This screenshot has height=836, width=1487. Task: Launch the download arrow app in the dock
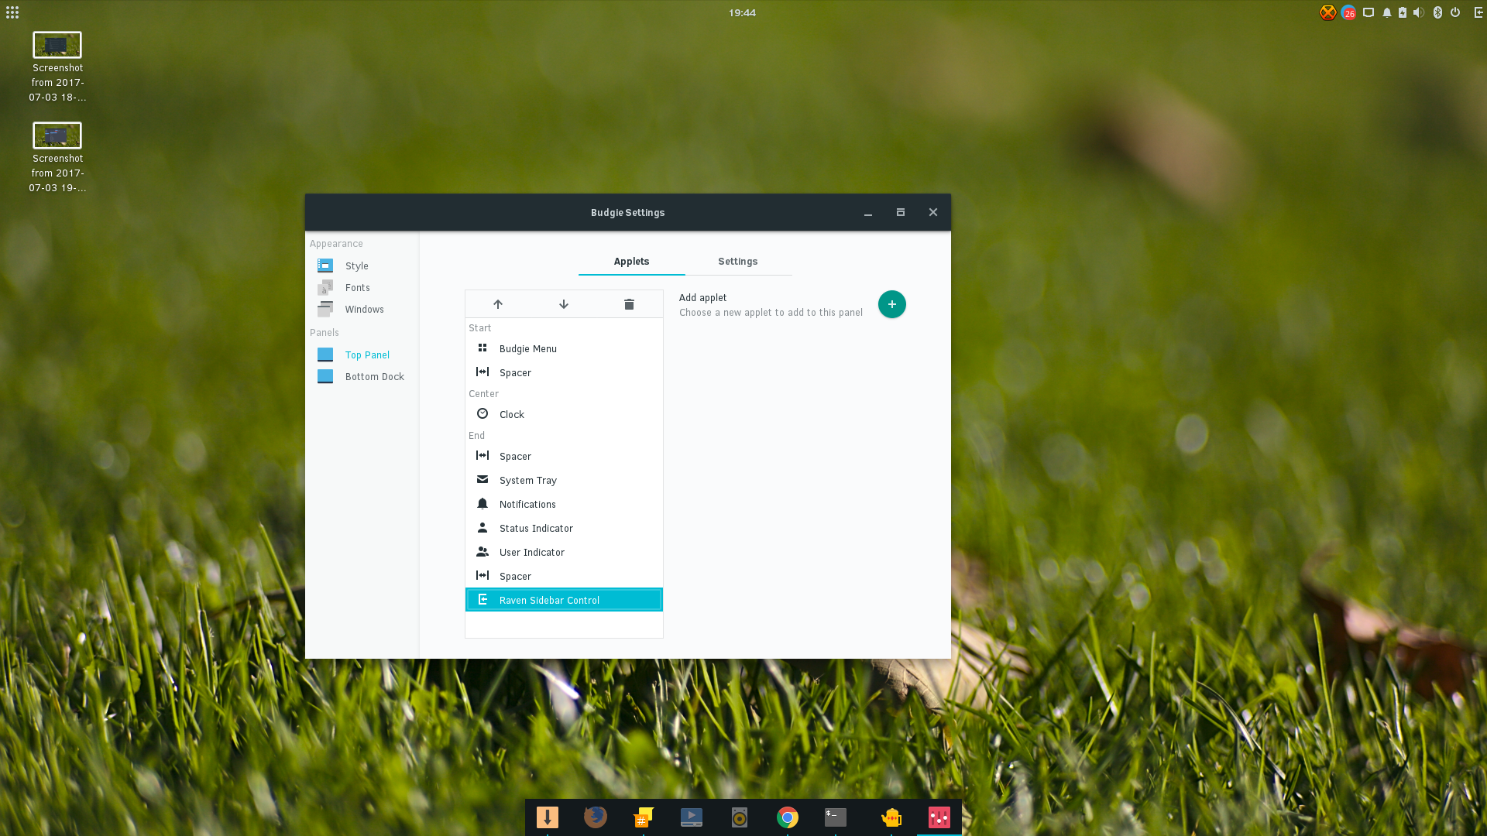(x=548, y=817)
